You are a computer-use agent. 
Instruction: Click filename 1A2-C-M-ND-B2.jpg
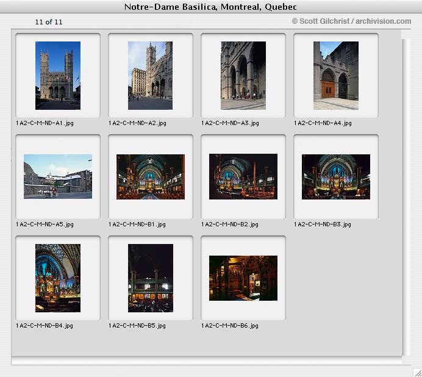pyautogui.click(x=230, y=224)
